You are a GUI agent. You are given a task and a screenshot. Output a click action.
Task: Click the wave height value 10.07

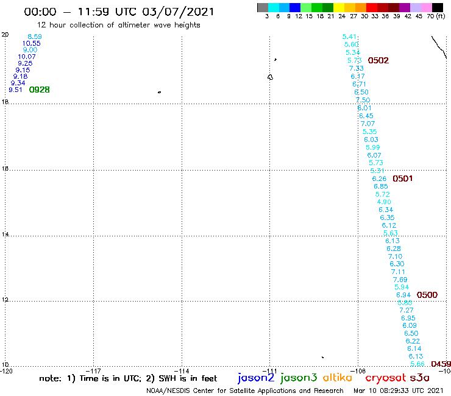(x=27, y=57)
